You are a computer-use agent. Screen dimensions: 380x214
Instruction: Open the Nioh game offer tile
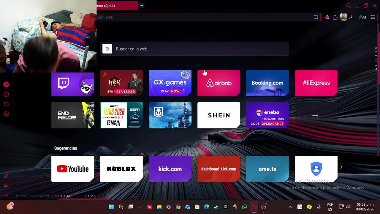[x=121, y=83]
